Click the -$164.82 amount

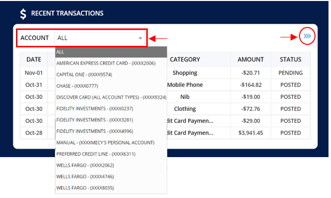(x=251, y=85)
